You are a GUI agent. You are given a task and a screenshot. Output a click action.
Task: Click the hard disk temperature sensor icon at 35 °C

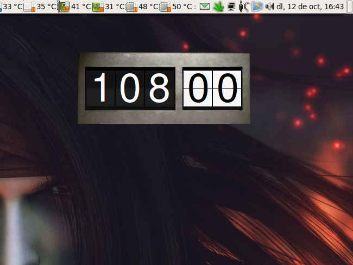pyautogui.click(x=29, y=7)
